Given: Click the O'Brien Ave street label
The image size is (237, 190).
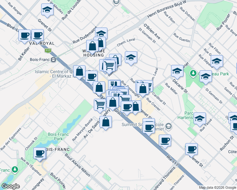Looking at the screenshot, I should point(152,32).
